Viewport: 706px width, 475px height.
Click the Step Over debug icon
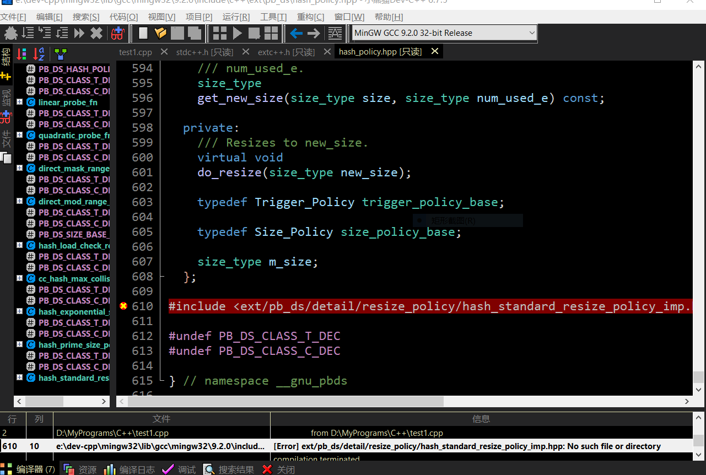point(28,33)
